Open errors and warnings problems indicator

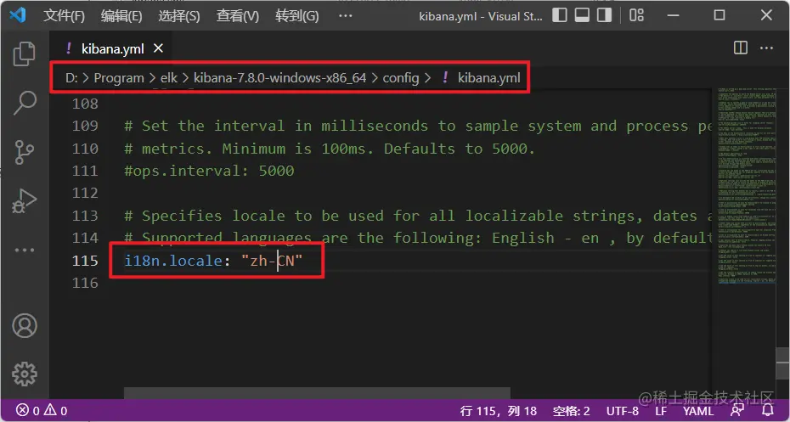pos(42,411)
